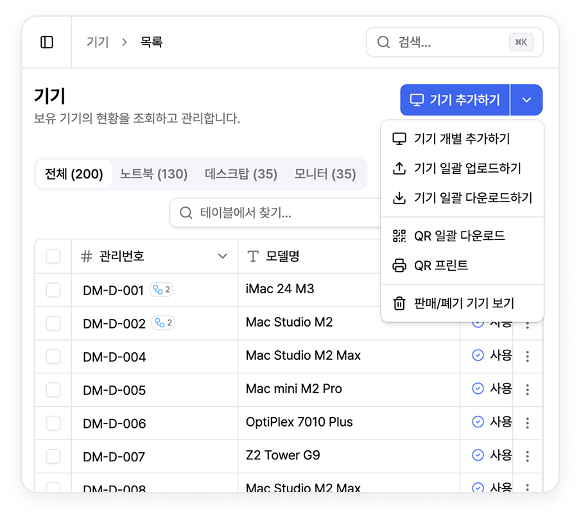Click the status check icon for DM-D-007
This screenshot has width=581, height=519.
coord(478,455)
